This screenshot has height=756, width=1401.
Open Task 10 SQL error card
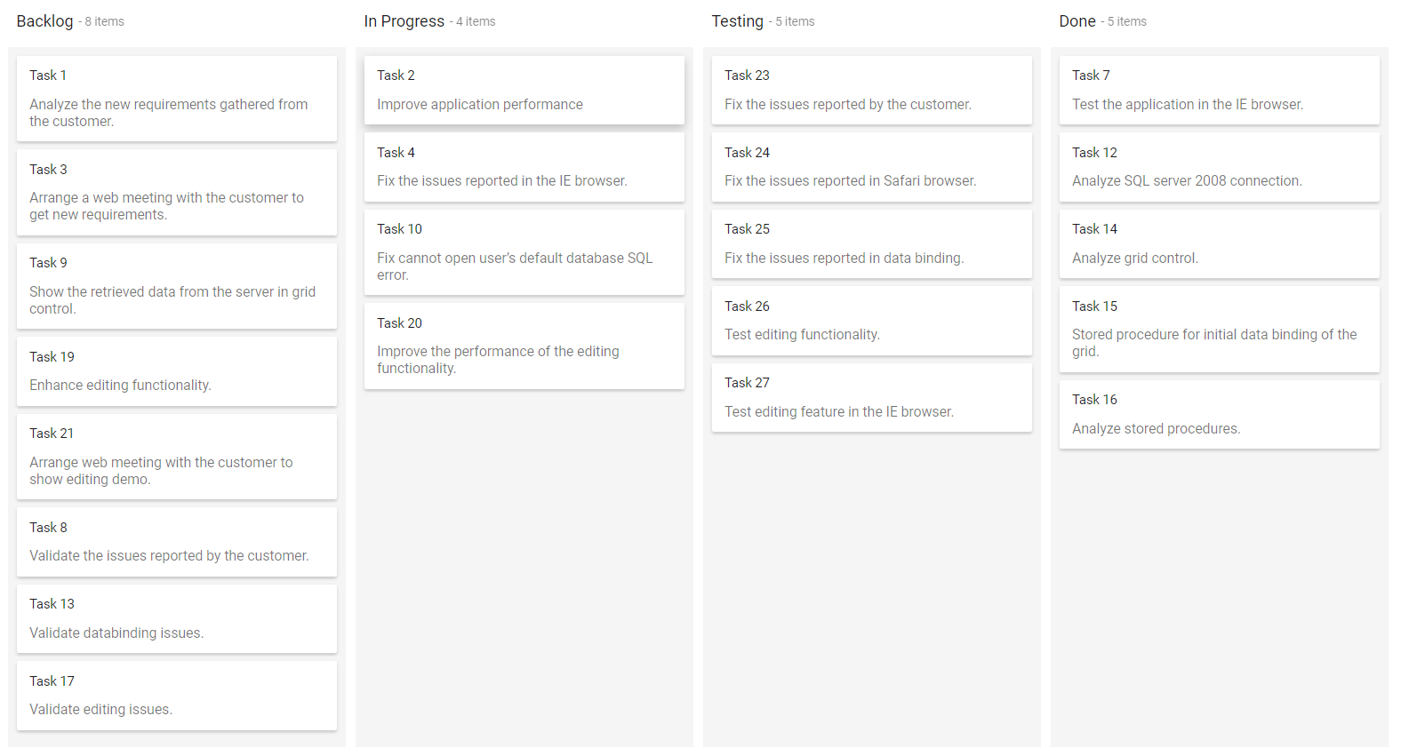pyautogui.click(x=524, y=251)
